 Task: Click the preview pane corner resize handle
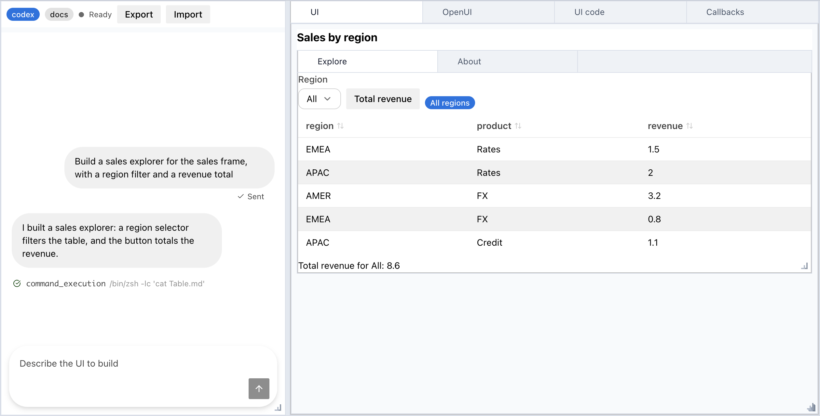point(811,407)
